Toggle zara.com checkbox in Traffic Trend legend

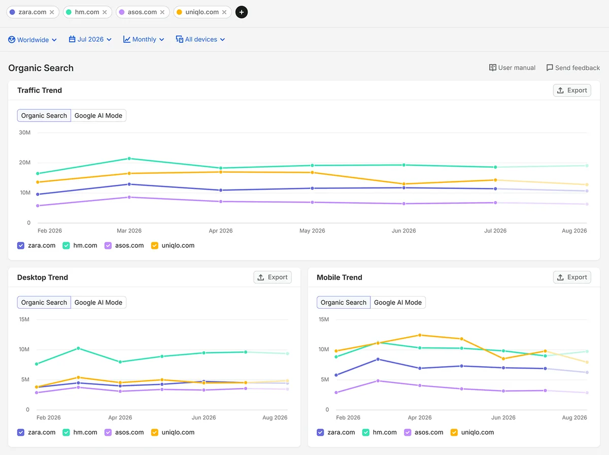21,245
